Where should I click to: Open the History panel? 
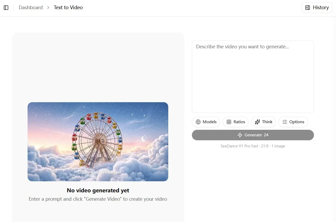(317, 8)
